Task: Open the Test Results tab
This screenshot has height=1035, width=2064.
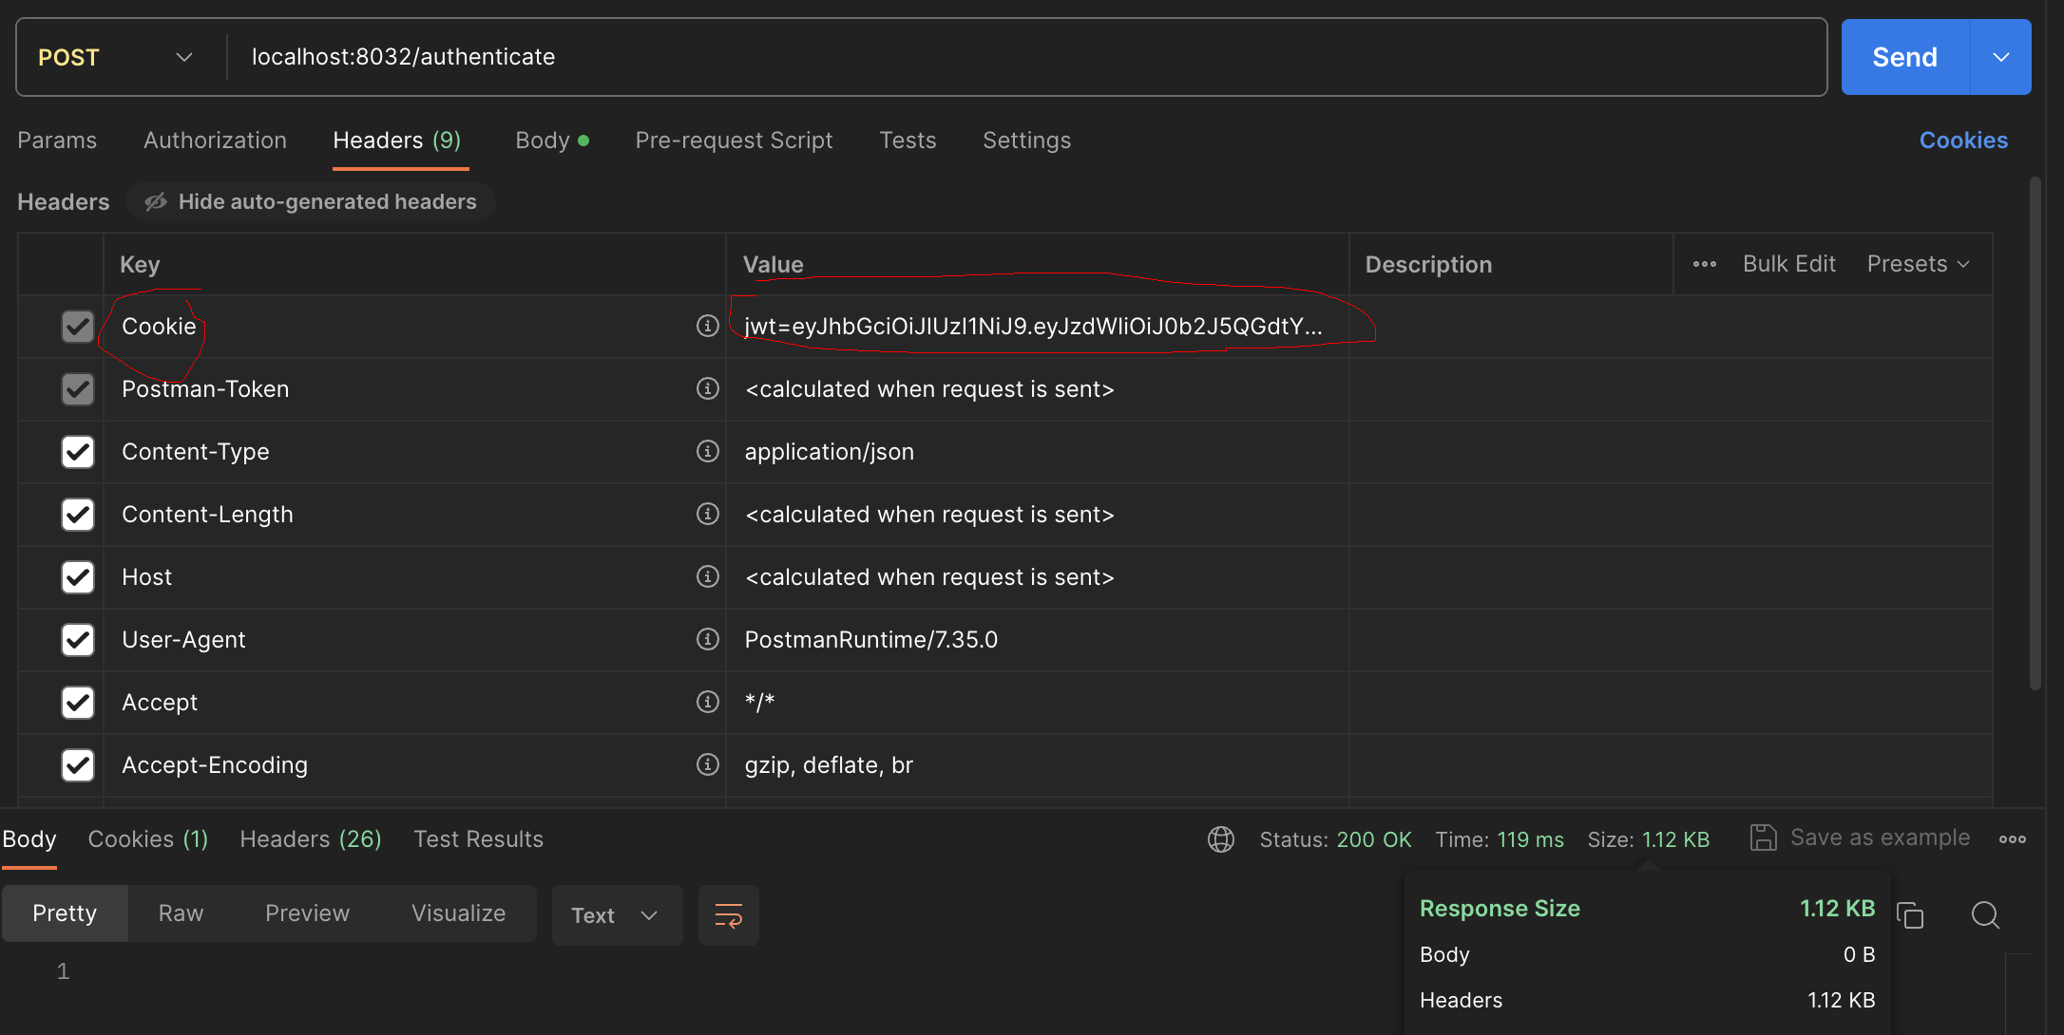Action: [x=479, y=839]
